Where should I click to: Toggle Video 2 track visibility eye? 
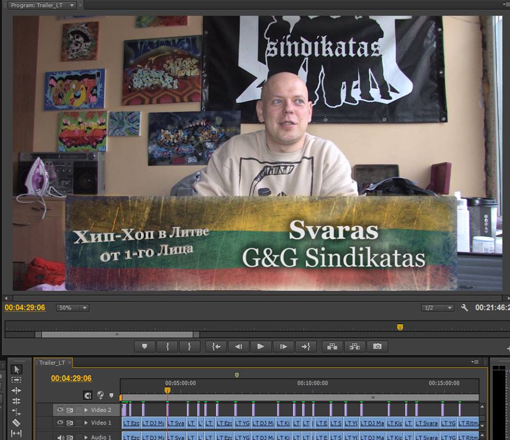60,410
